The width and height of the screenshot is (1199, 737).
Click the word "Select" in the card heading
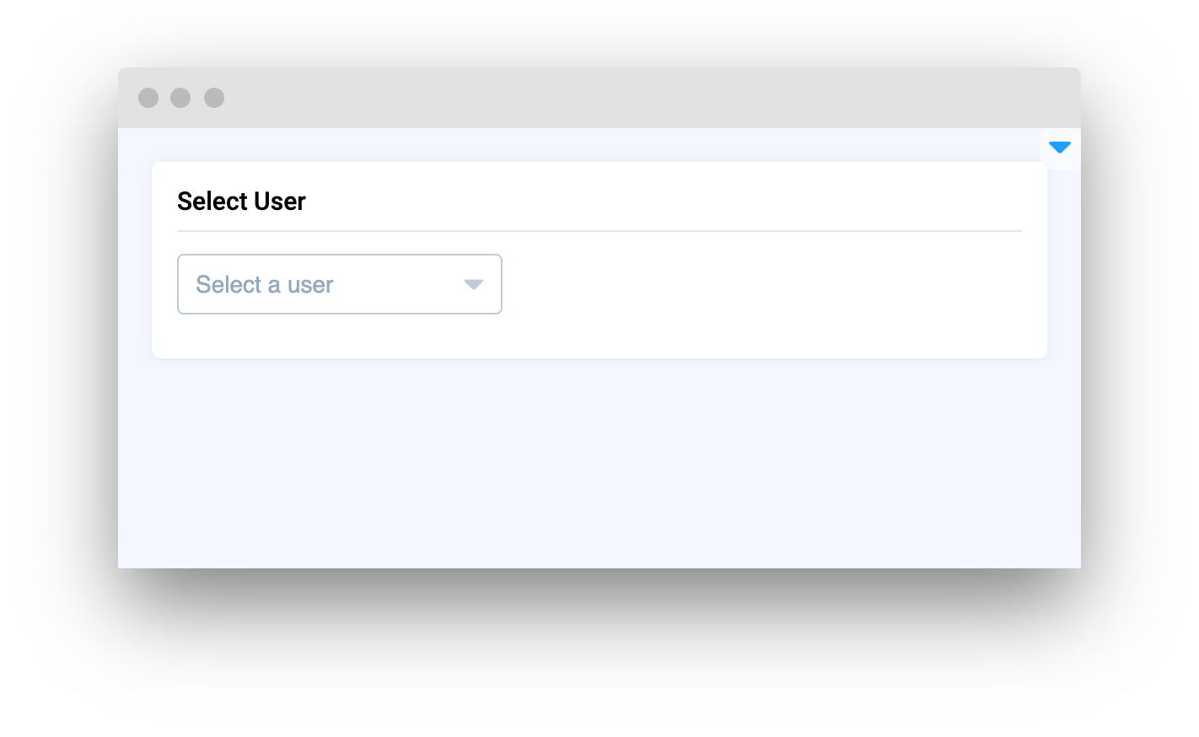(x=212, y=202)
